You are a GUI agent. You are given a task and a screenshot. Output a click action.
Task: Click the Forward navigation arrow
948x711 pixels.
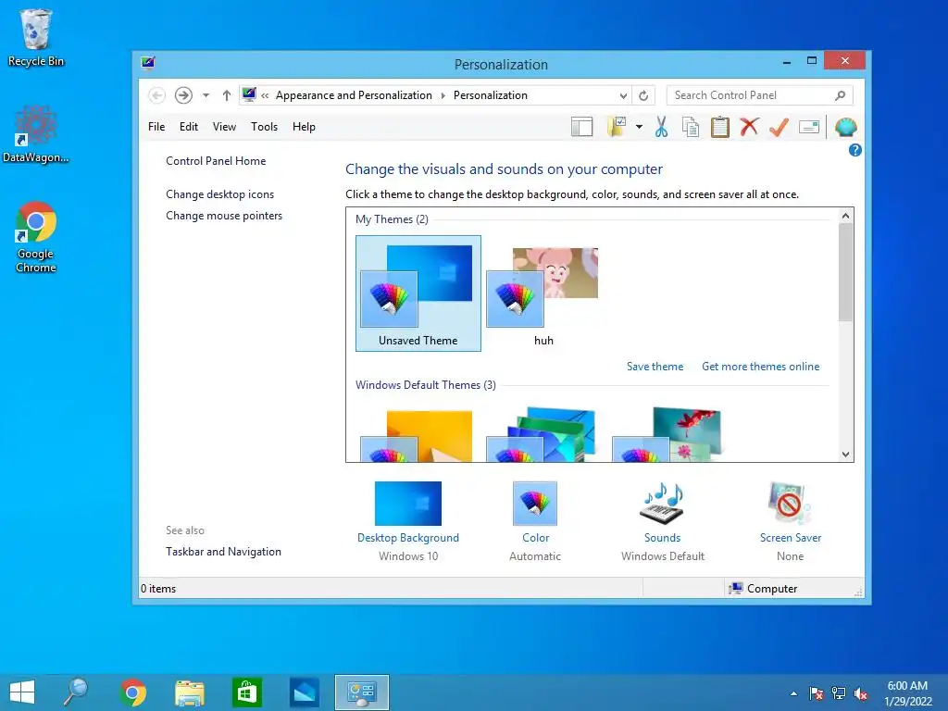(x=183, y=95)
